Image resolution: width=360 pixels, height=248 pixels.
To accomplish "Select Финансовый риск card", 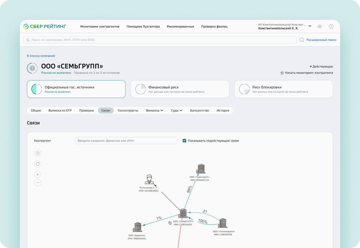I will pos(180,89).
